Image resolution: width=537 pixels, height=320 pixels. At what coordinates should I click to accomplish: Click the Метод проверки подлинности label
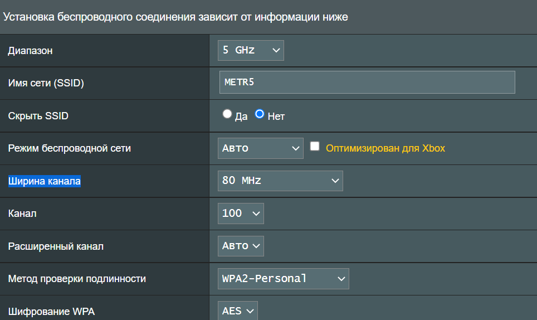pyautogui.click(x=77, y=278)
